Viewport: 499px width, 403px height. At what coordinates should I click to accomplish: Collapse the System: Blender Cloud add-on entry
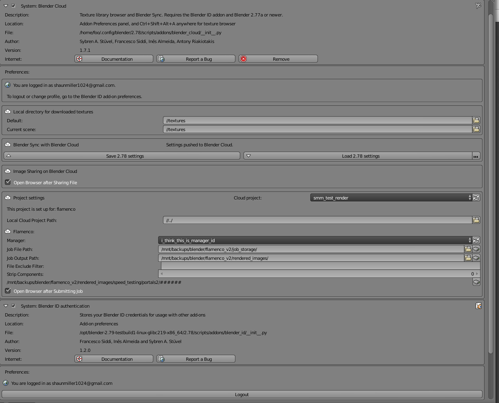point(5,6)
